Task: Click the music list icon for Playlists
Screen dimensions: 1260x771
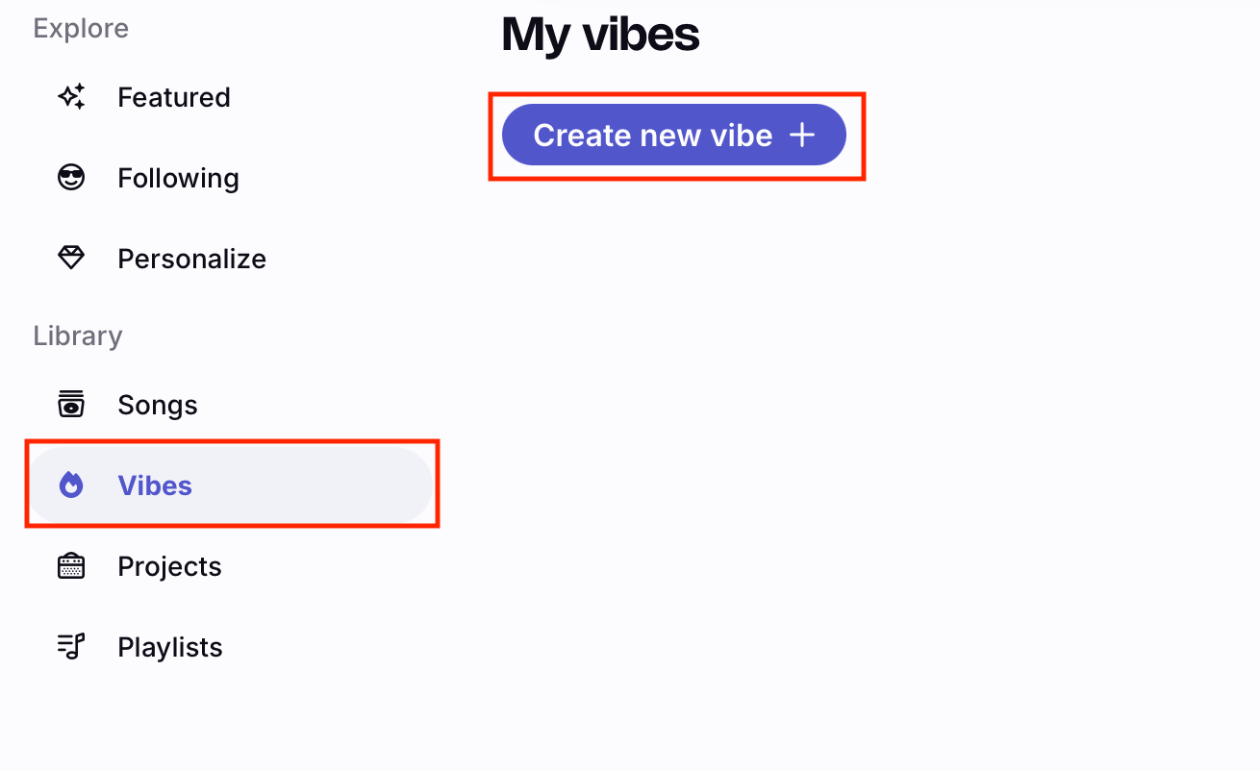Action: click(71, 647)
